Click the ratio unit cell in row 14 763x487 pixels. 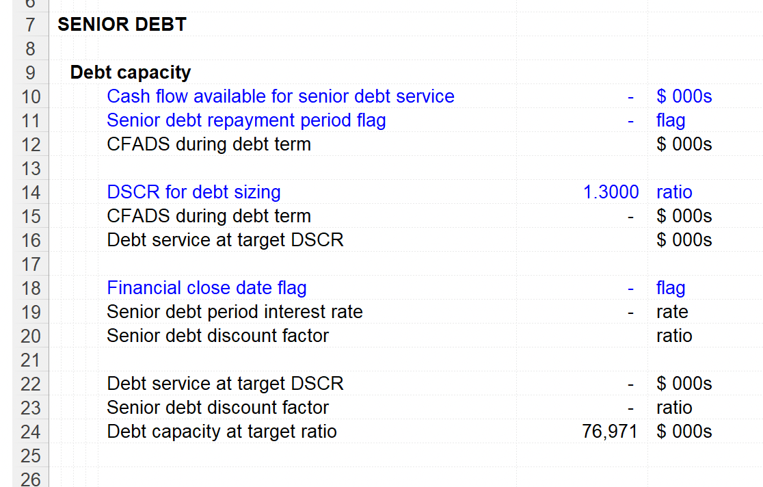tap(674, 192)
